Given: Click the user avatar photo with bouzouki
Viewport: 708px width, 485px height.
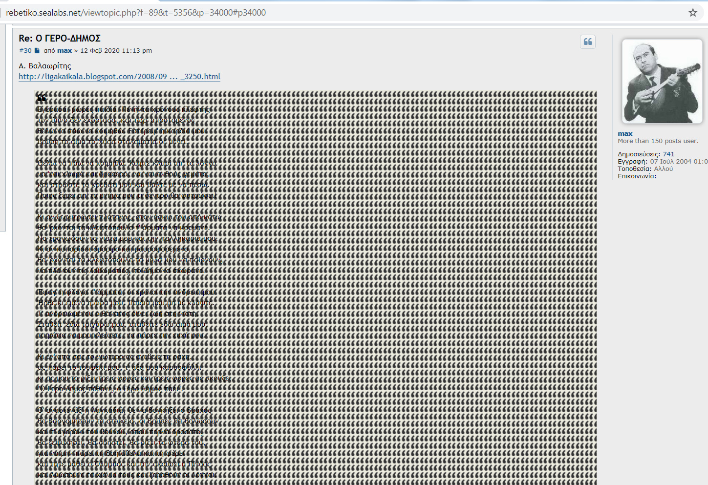Looking at the screenshot, I should (662, 81).
